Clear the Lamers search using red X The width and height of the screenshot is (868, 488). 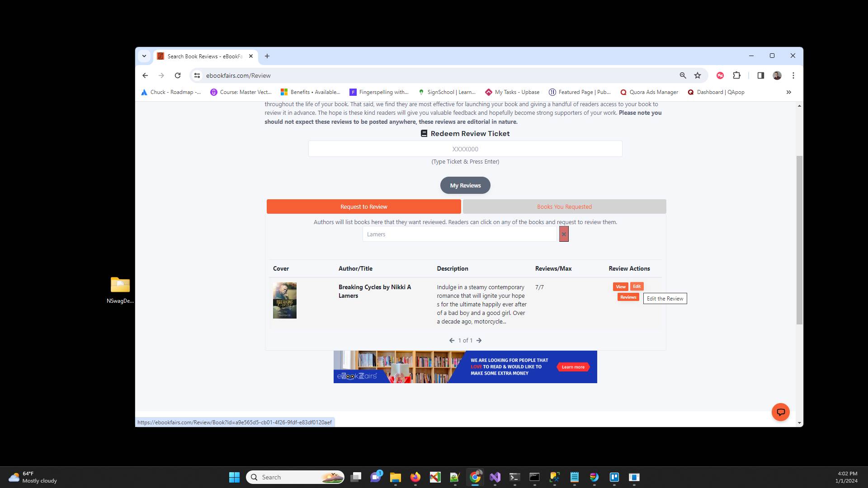[x=563, y=234]
